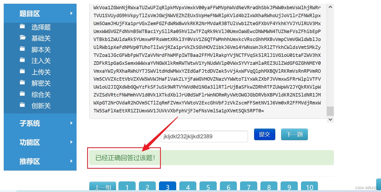Select the 基础关 category
The image size is (381, 192).
point(41,38)
